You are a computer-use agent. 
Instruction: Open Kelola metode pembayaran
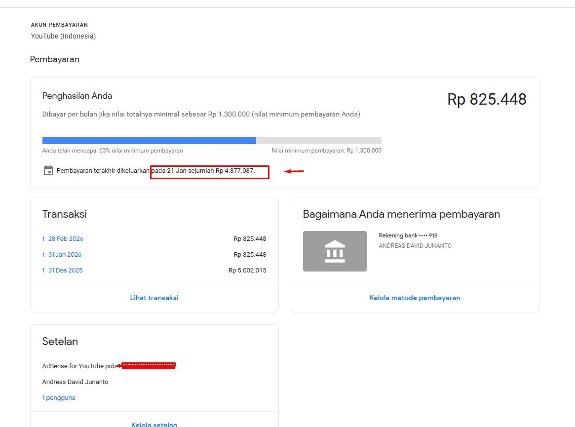[x=415, y=298]
